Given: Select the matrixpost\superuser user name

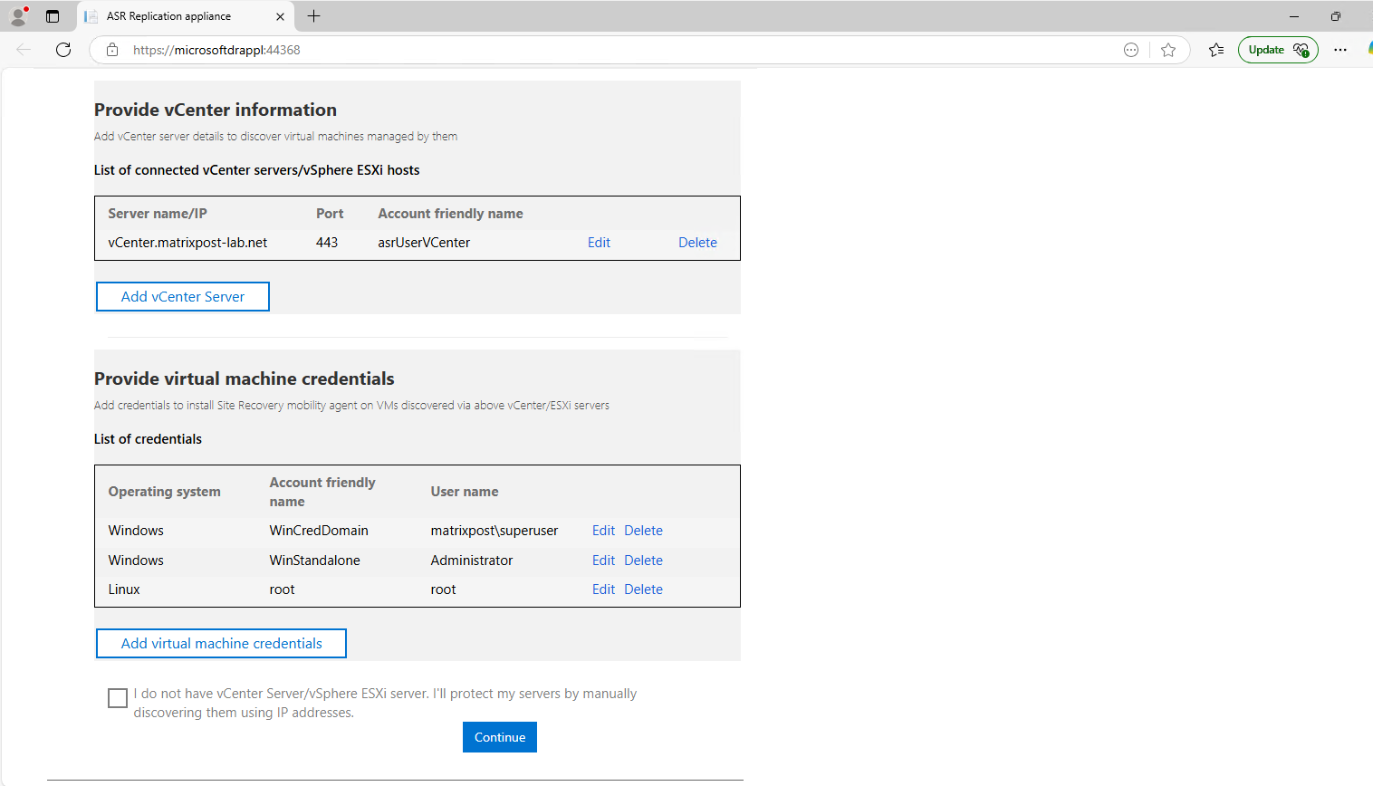Looking at the screenshot, I should pos(494,531).
